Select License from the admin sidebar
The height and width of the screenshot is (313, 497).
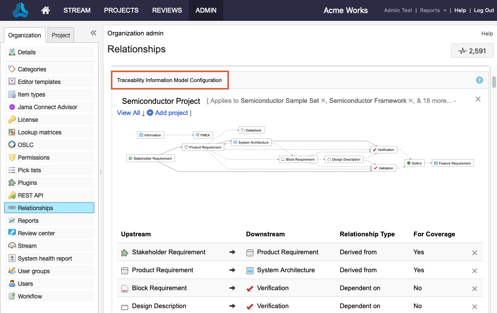point(28,120)
